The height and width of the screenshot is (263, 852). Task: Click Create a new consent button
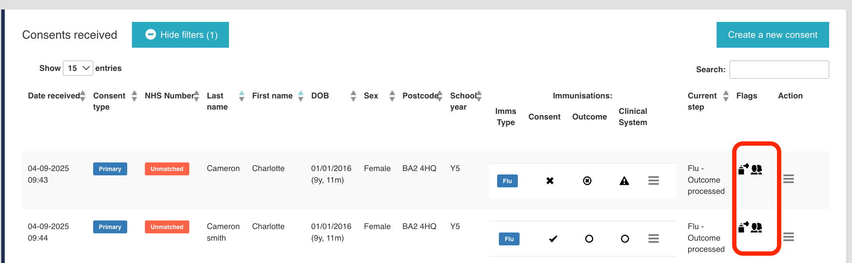tap(772, 35)
